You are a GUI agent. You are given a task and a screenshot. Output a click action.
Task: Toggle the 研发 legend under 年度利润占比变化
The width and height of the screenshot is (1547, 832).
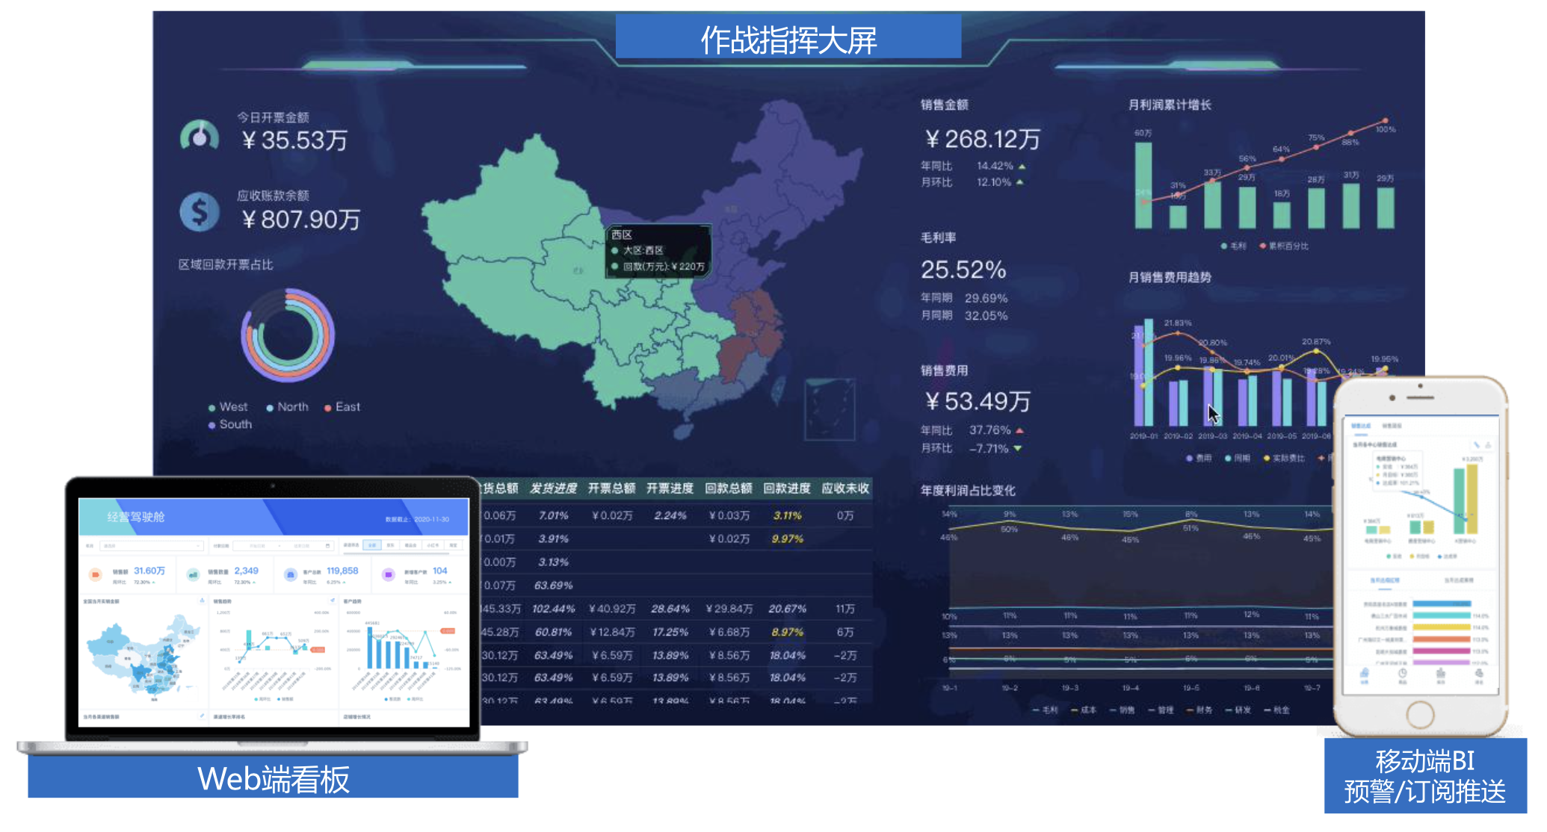(x=1238, y=710)
